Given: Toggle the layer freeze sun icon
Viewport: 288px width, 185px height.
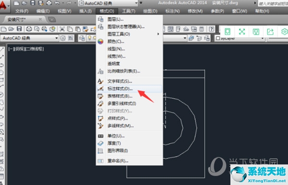Looking at the screenshot, I should tap(94, 38).
